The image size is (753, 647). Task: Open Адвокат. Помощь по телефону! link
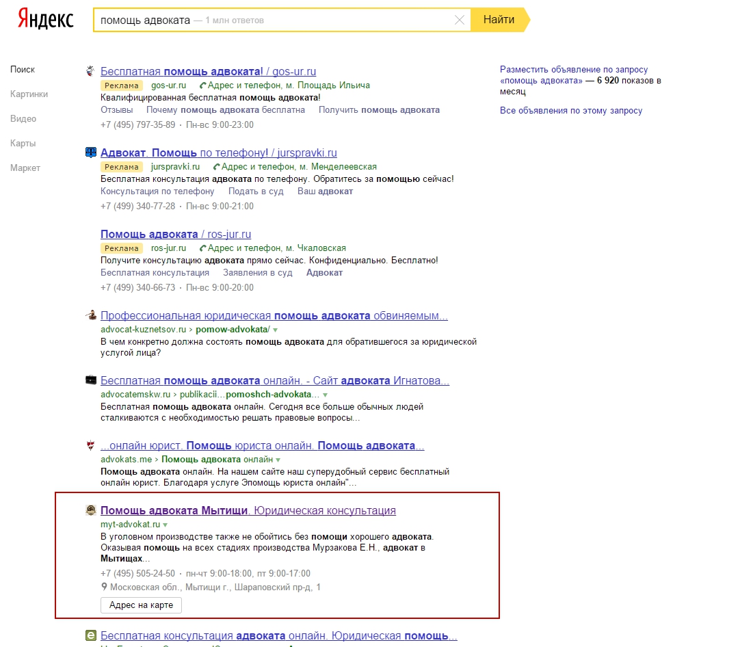point(218,153)
